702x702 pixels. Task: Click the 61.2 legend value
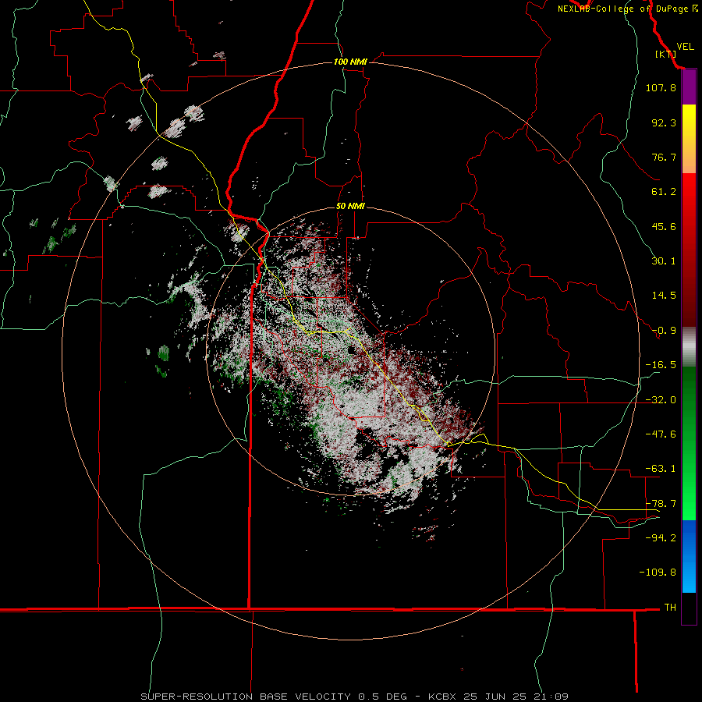(x=664, y=192)
